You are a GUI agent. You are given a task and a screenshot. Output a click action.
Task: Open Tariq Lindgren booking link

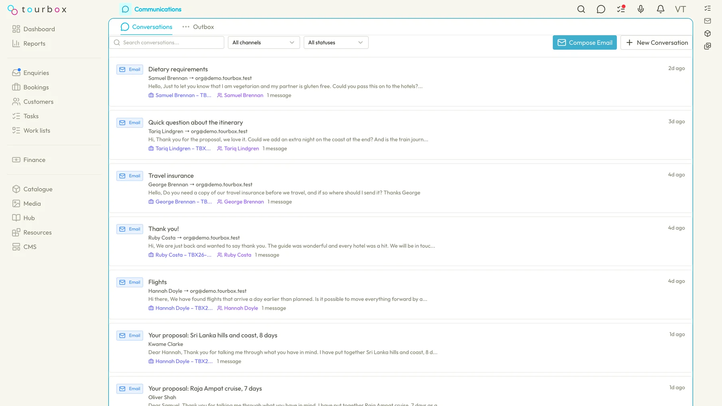tap(179, 148)
